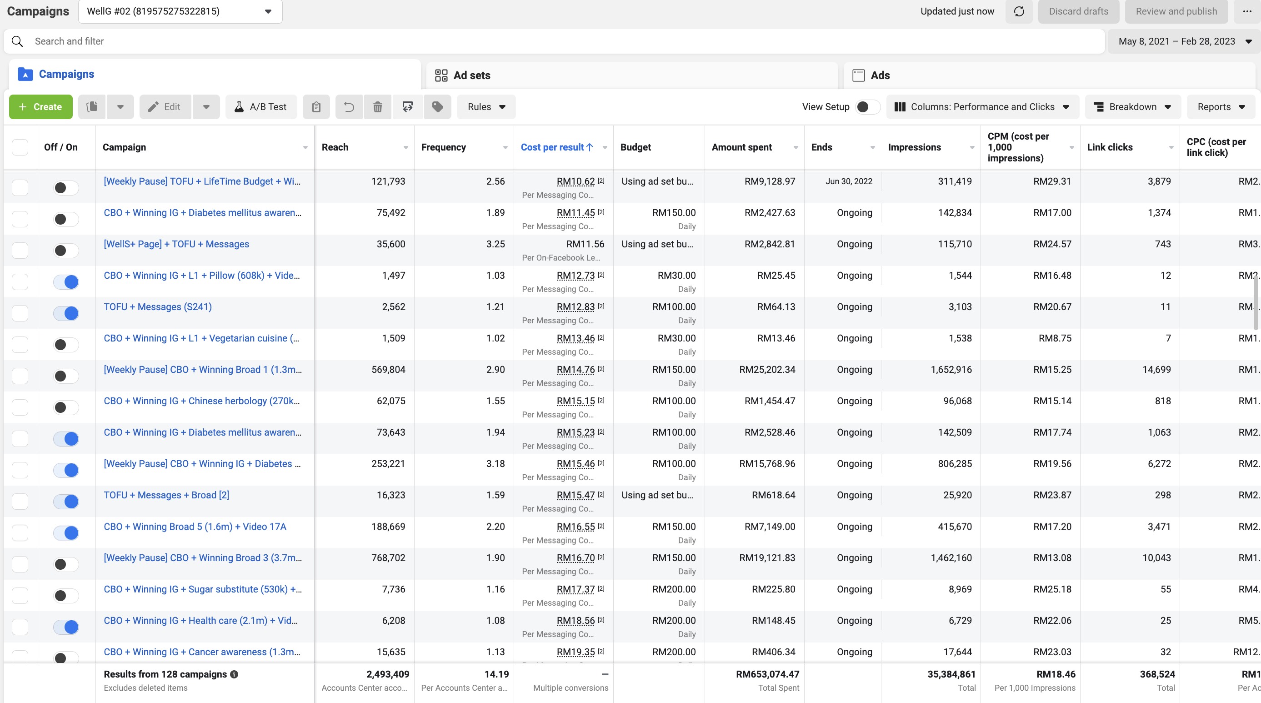Screen dimensions: 1261x703
Task: Expand the Columns: Performance and Clicks dropdown
Action: (x=982, y=107)
